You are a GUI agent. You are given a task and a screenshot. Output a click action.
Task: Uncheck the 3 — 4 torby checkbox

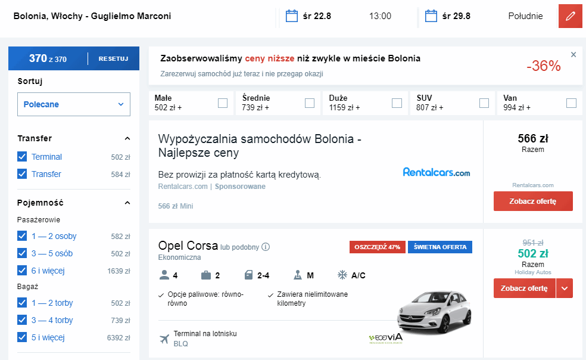point(22,320)
